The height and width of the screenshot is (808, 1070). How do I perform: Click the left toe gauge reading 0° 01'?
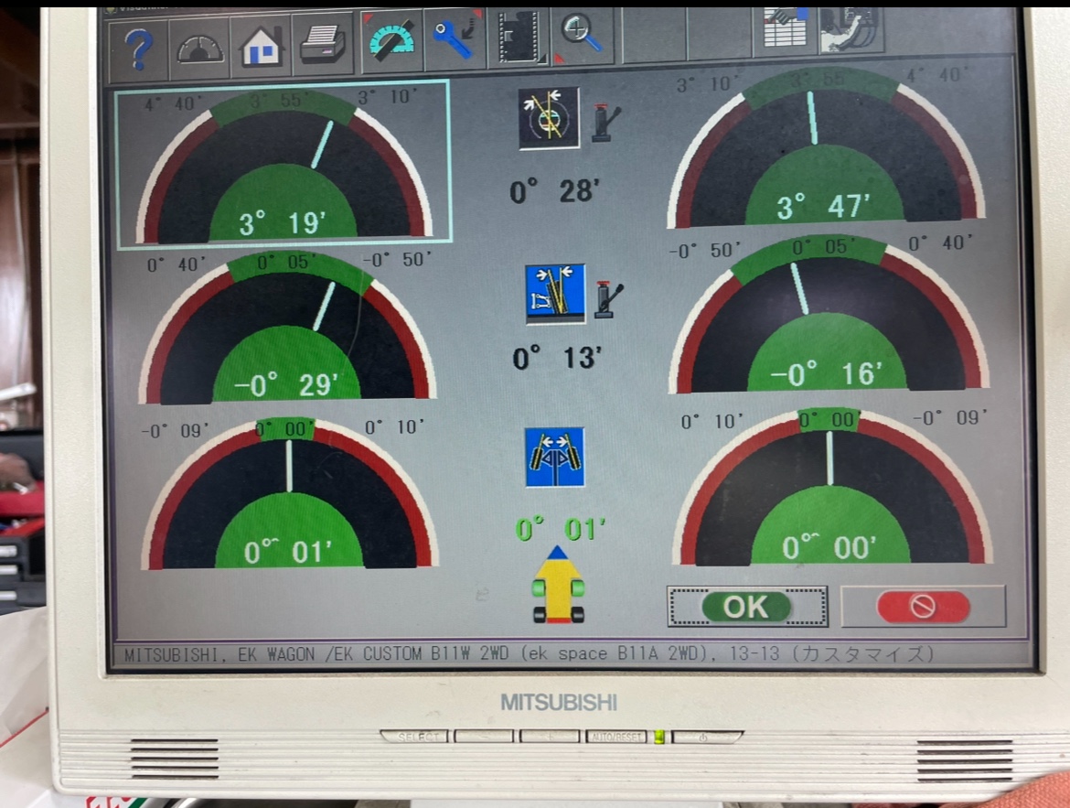click(289, 499)
